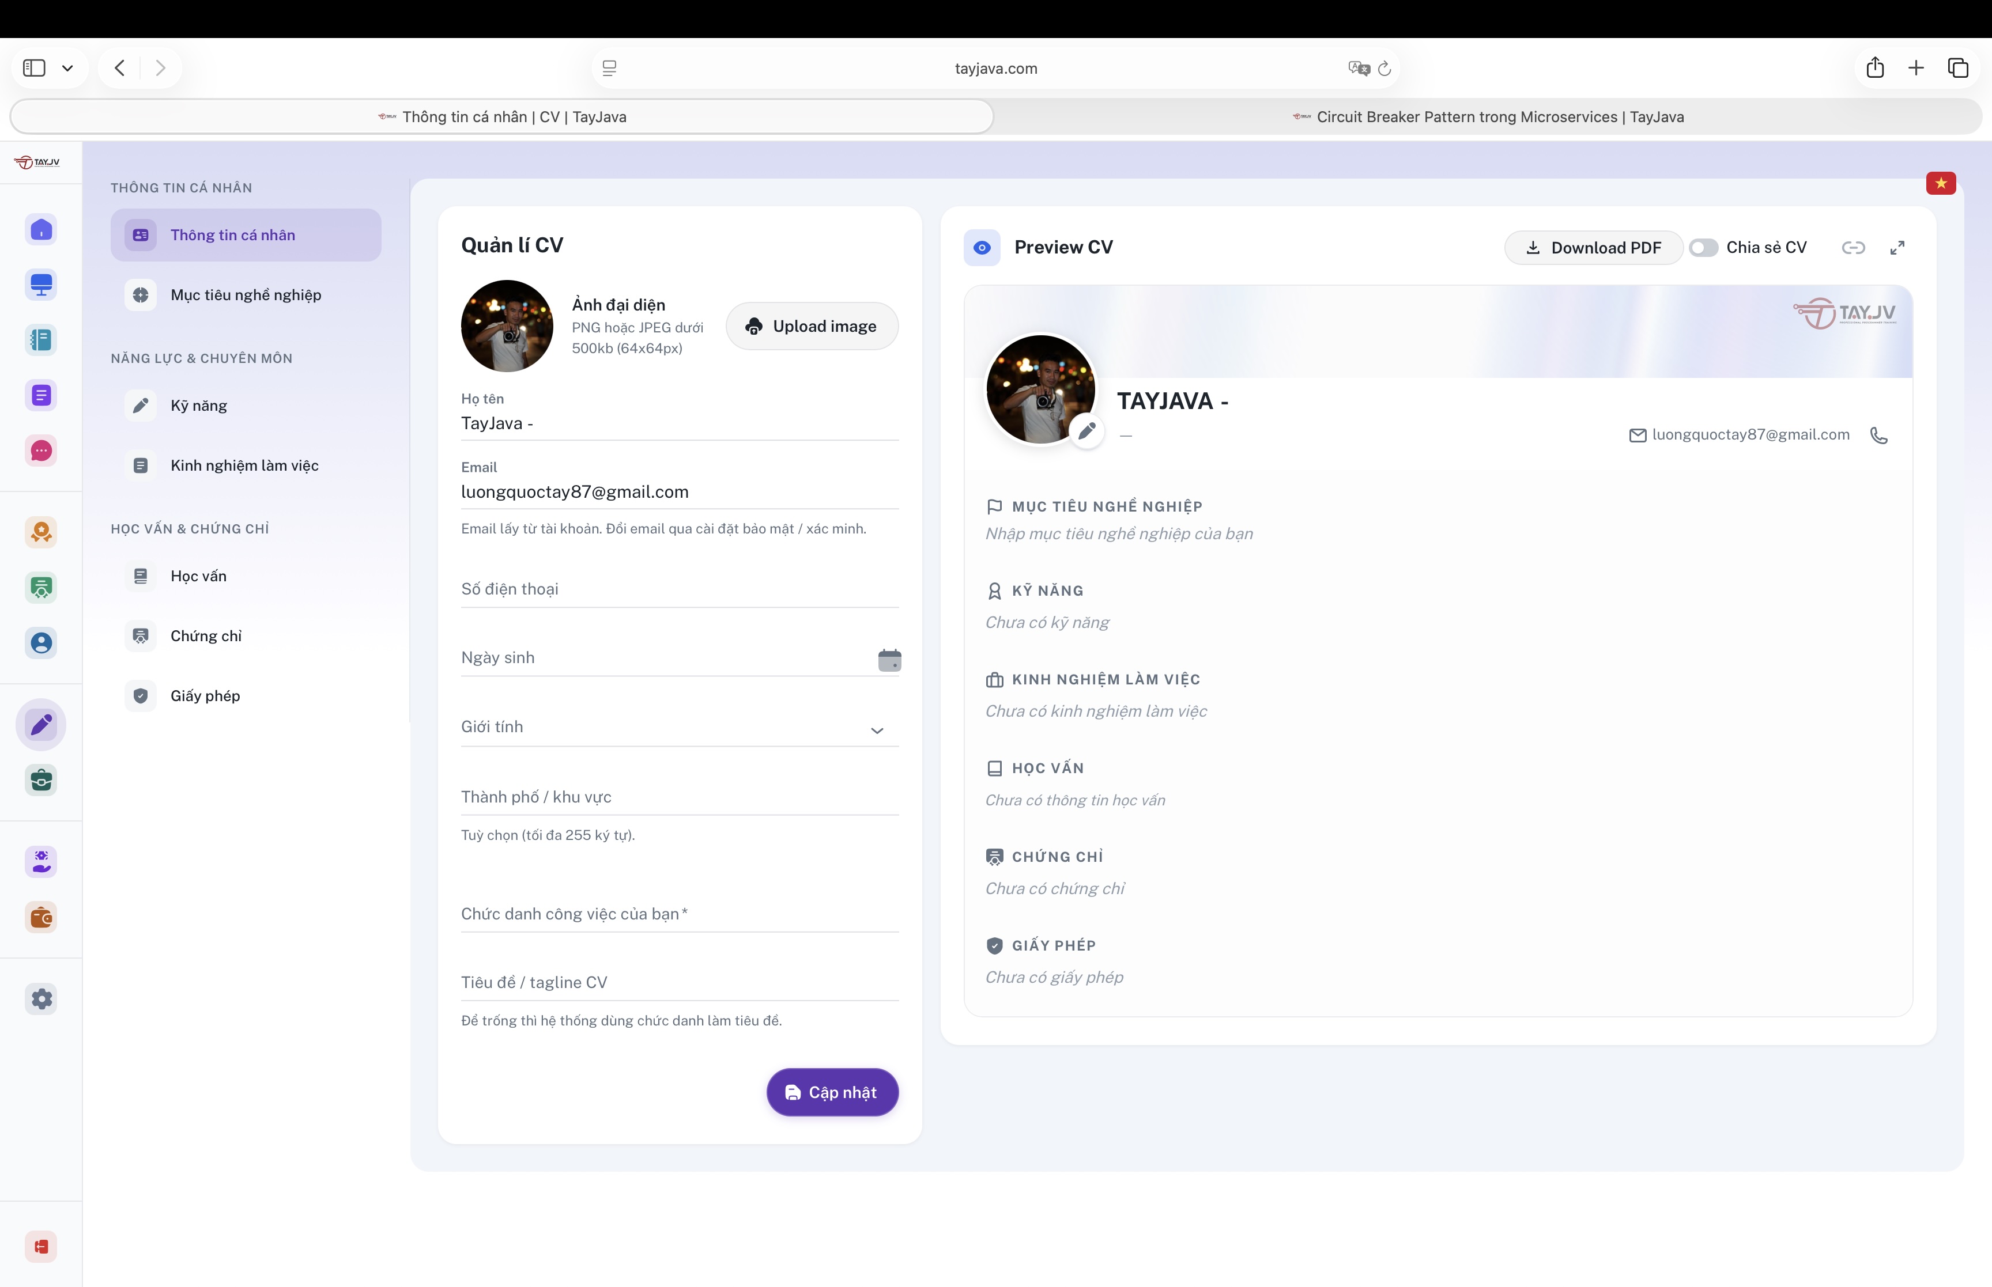The width and height of the screenshot is (1992, 1287).
Task: Copy CV link with chain icon
Action: [x=1853, y=247]
